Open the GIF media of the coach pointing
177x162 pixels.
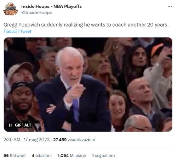coord(88,84)
